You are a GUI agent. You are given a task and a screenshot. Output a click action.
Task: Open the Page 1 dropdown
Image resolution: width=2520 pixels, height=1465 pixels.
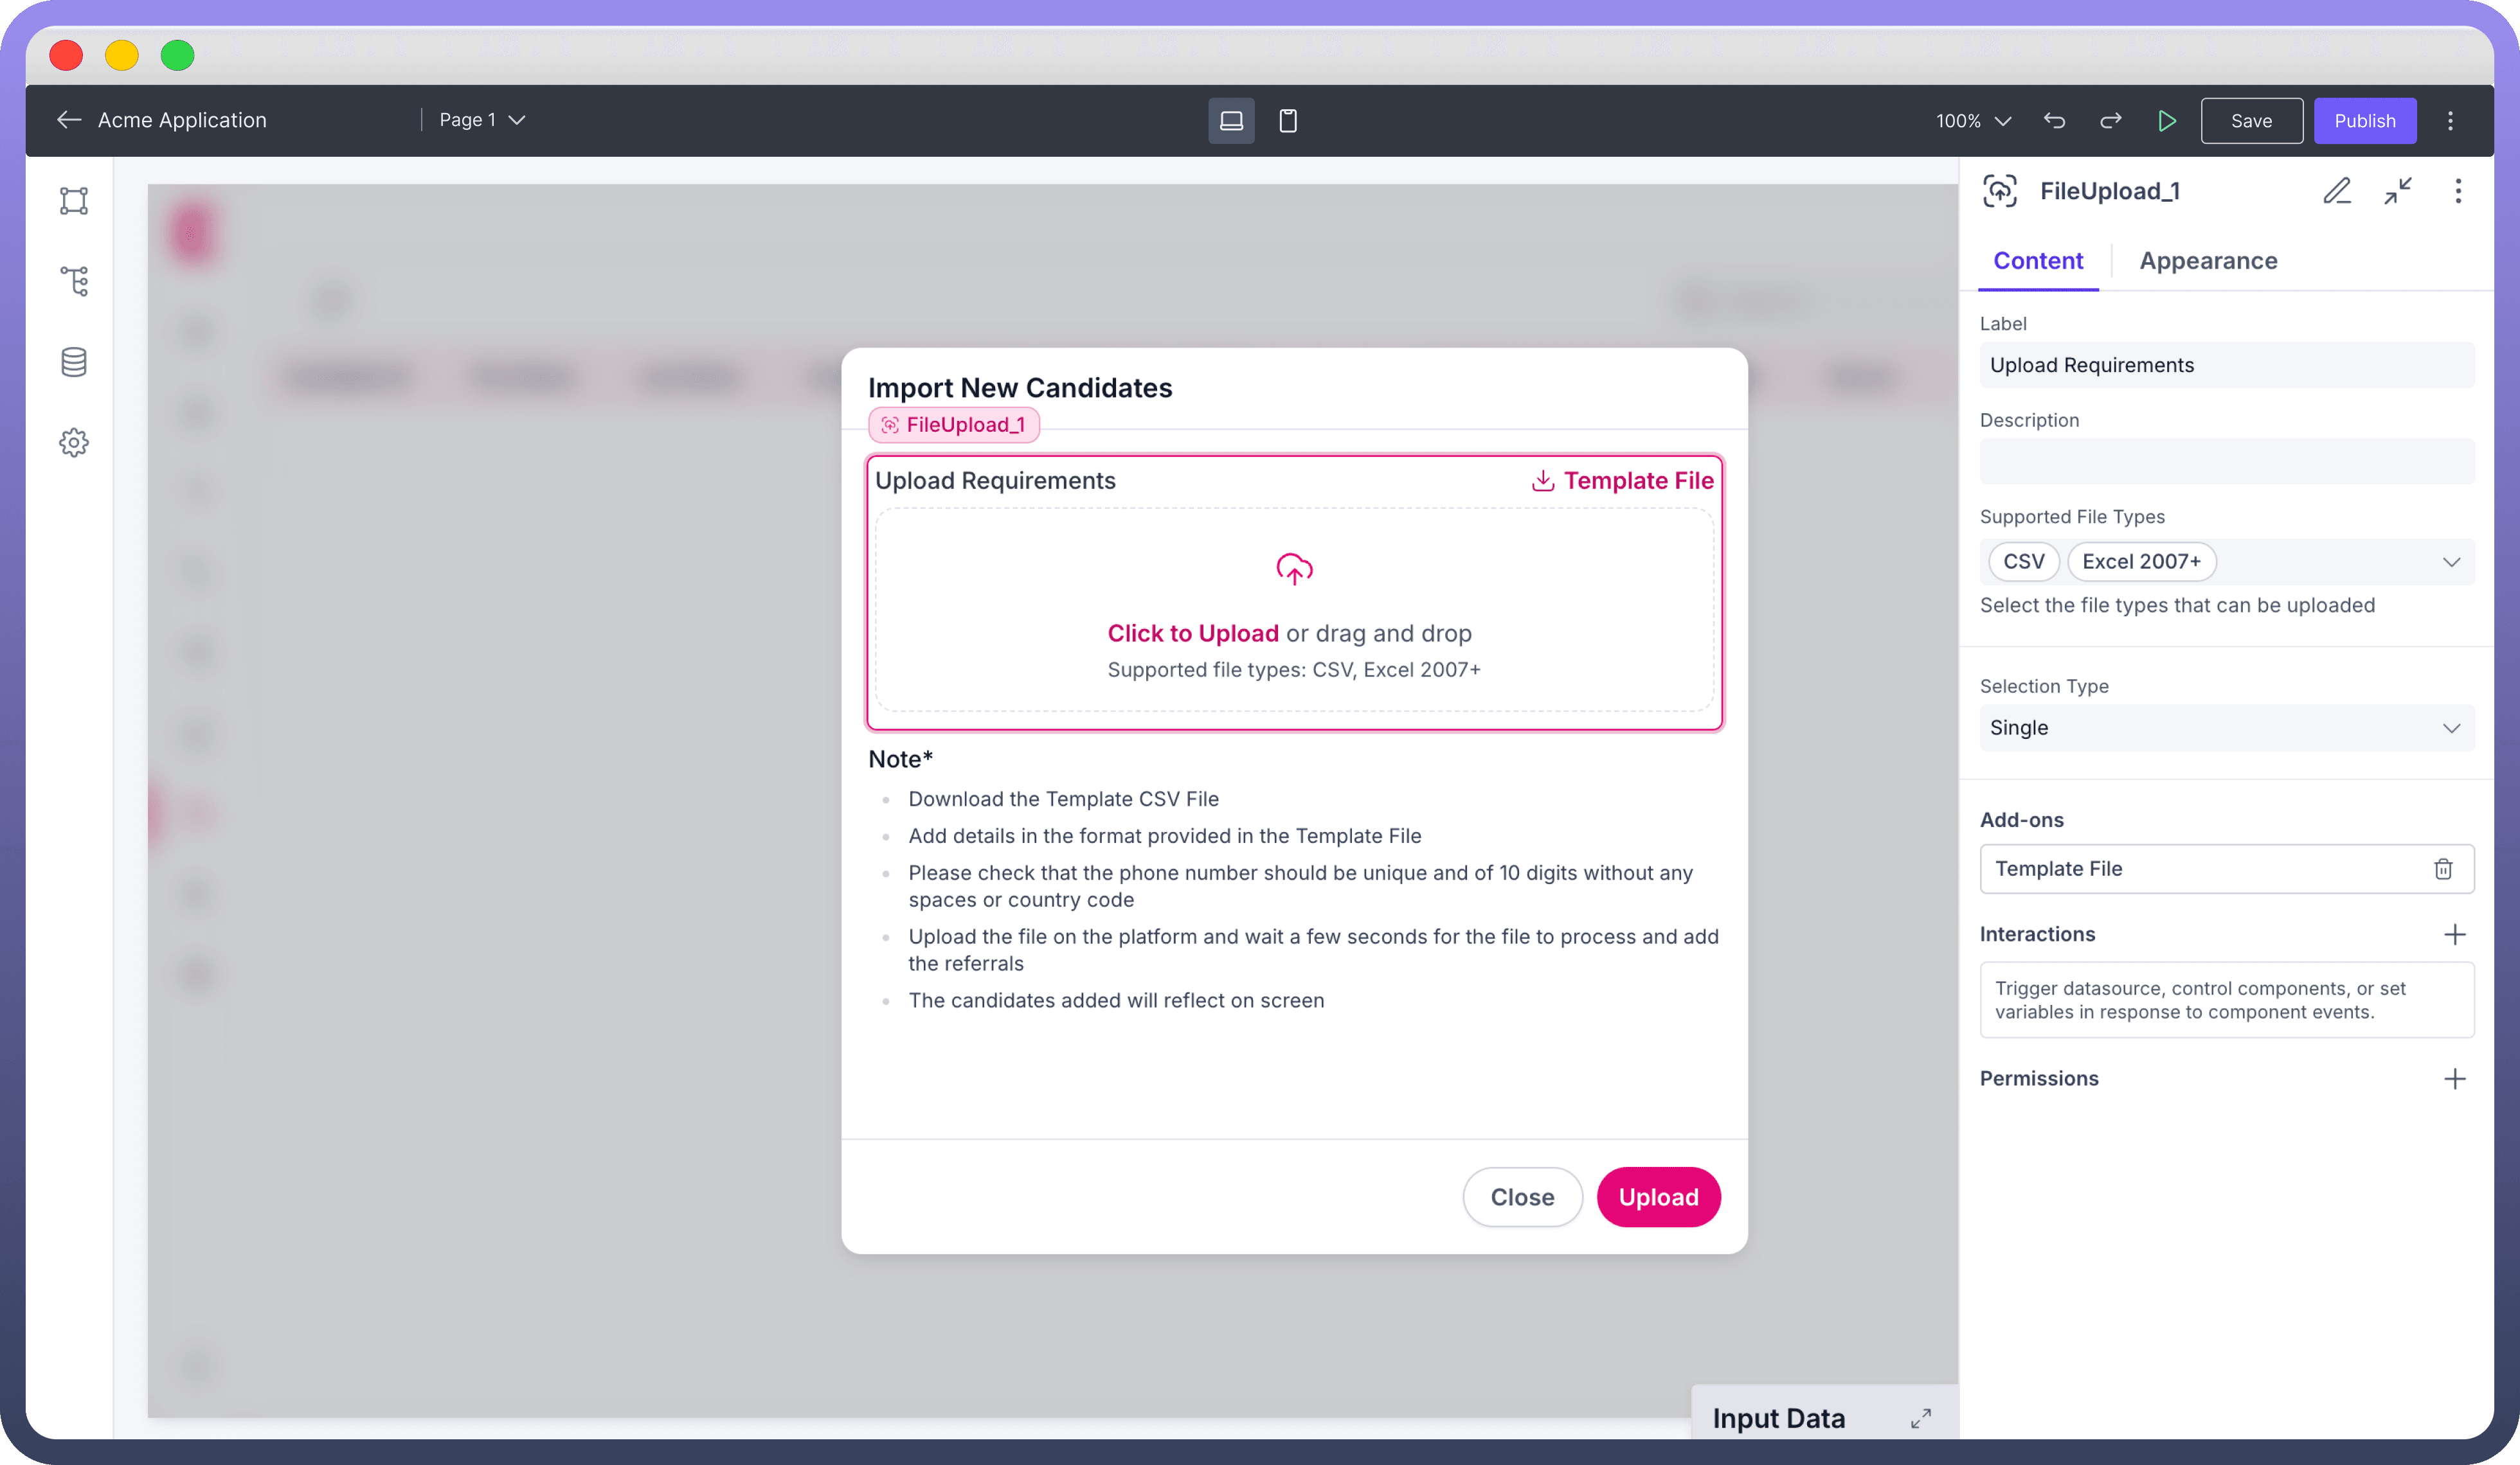[x=482, y=120]
